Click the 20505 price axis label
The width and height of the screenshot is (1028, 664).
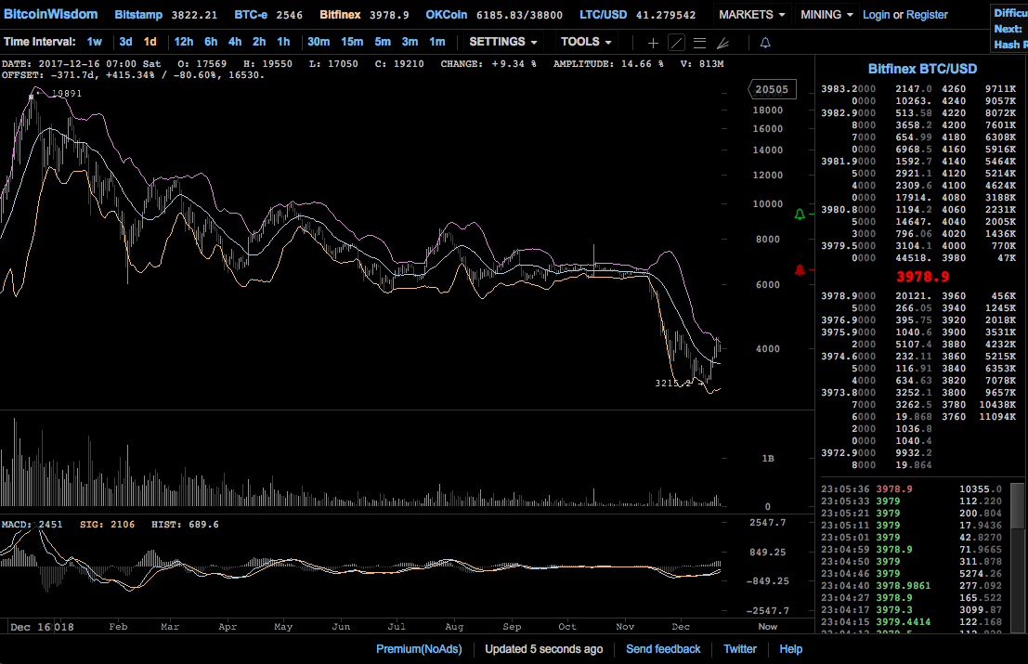pyautogui.click(x=772, y=90)
